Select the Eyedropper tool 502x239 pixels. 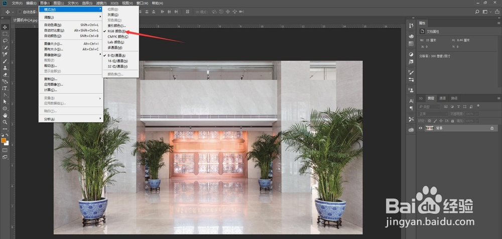5,54
